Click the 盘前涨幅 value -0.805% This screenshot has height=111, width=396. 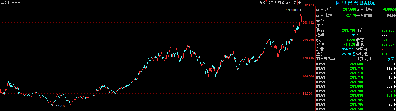(389, 10)
